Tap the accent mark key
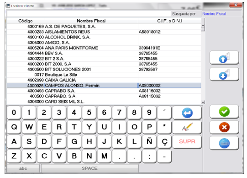Screen dimensions: 247x178 [164, 113]
